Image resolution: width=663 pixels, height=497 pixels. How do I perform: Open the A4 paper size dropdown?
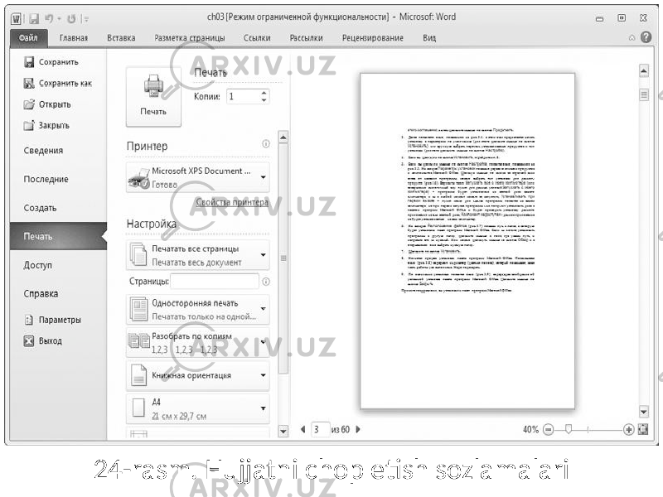(x=198, y=408)
